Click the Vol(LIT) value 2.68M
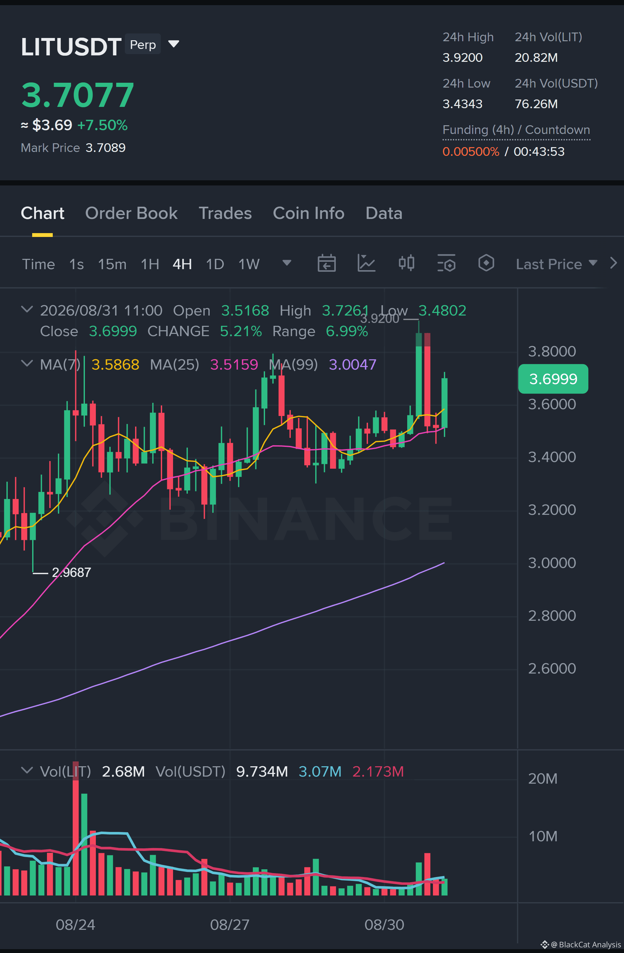This screenshot has width=624, height=953. point(123,772)
